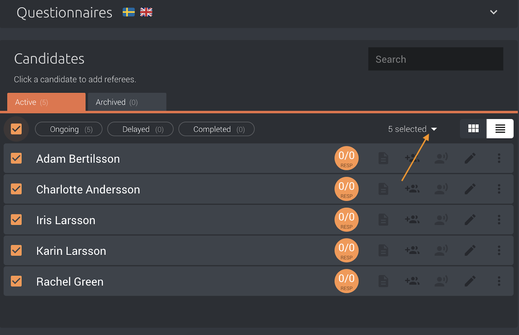The width and height of the screenshot is (519, 335).
Task: Add referees for Charlotte Andersson
Action: [412, 189]
